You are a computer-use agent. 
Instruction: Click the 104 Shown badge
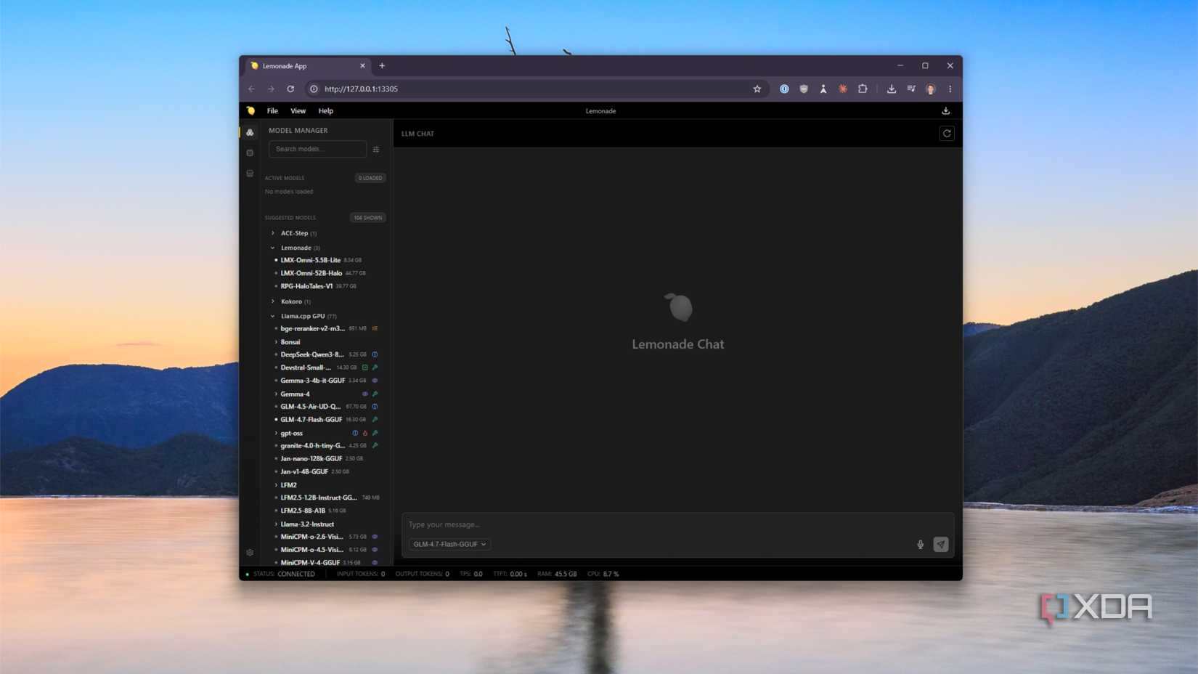pyautogui.click(x=368, y=218)
